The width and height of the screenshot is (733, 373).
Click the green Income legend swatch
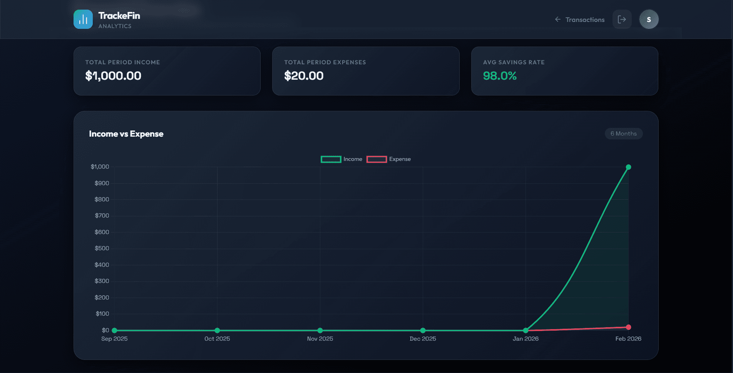331,159
